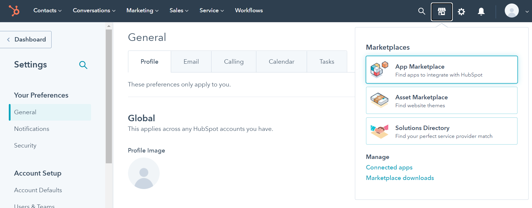
Task: Toggle the Marketplace storefront icon
Action: coord(442,12)
